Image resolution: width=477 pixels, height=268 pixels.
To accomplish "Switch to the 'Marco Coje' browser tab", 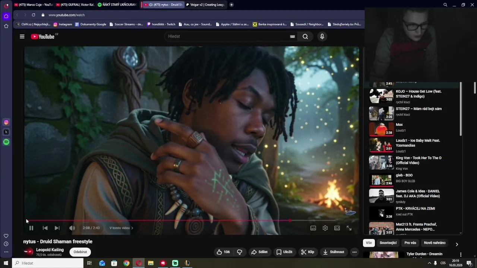I will click(34, 5).
